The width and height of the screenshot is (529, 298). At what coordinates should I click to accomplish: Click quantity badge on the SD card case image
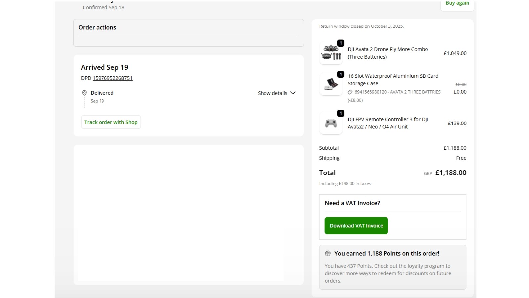coord(341,74)
